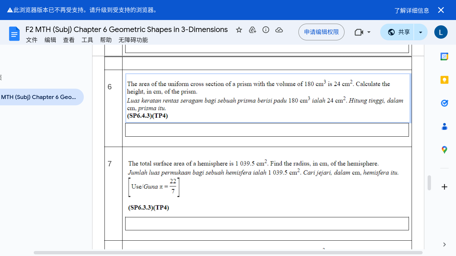
Task: Add shortcut to Drive icon
Action: coord(252,30)
